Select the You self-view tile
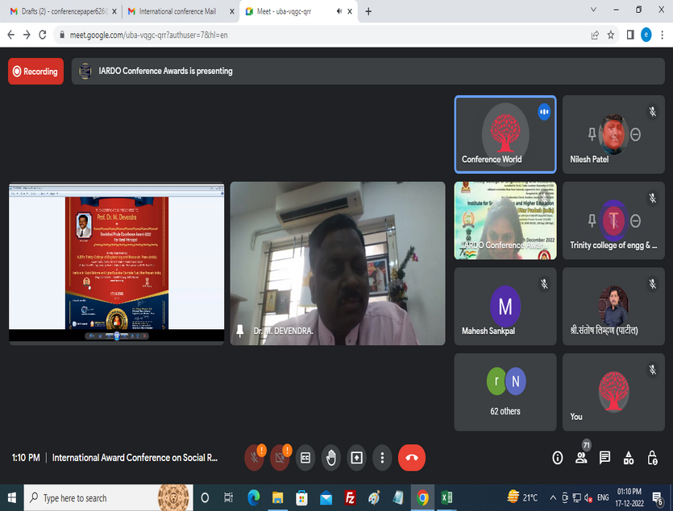 click(613, 392)
